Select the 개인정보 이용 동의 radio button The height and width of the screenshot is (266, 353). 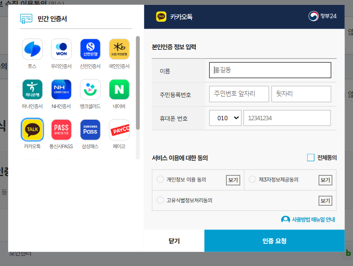tap(160, 180)
